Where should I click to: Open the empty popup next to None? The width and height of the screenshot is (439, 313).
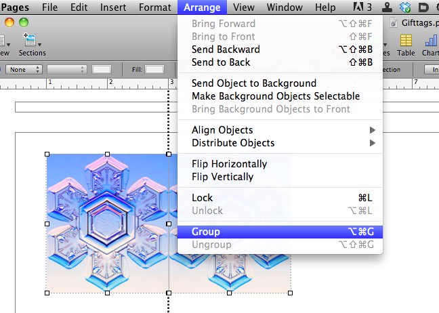tap(67, 69)
